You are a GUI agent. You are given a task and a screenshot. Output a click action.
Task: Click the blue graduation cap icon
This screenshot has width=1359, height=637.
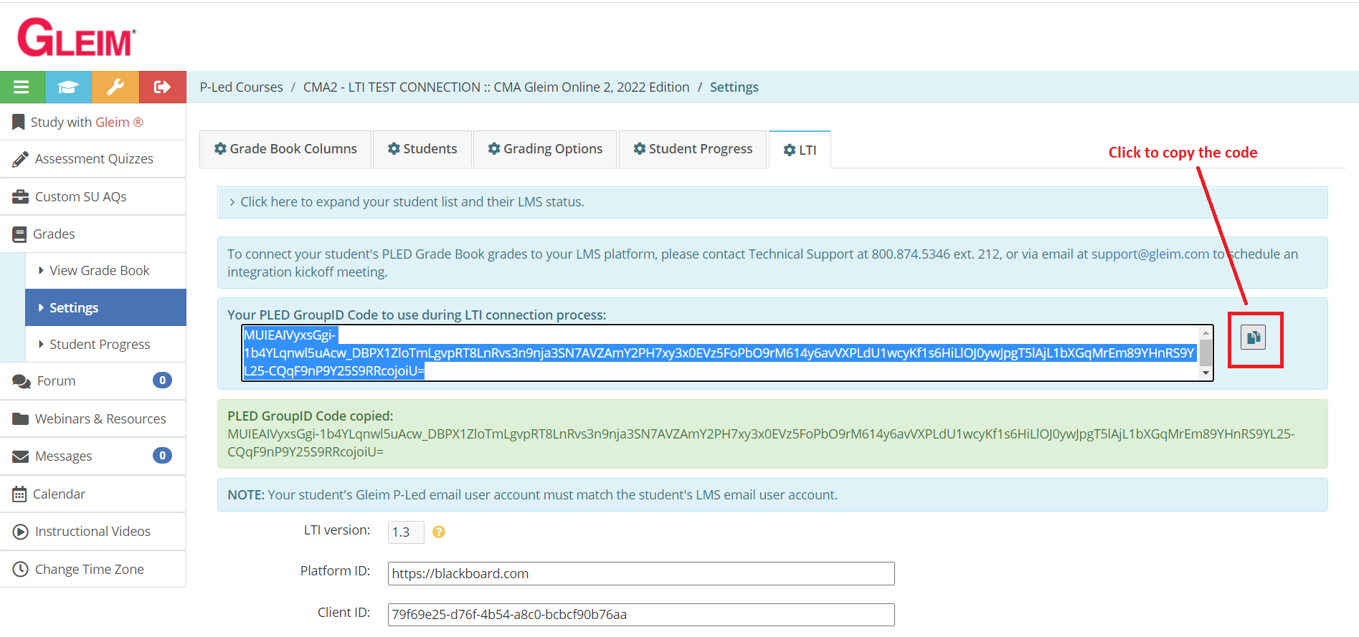[68, 87]
